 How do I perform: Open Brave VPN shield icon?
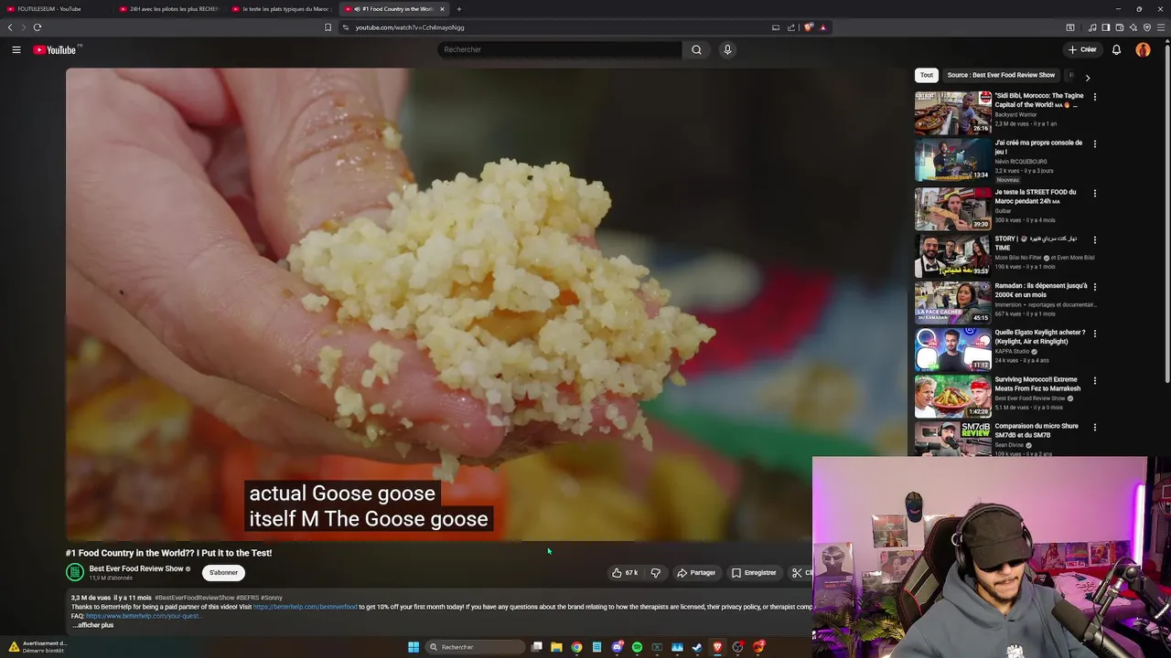point(1147,27)
